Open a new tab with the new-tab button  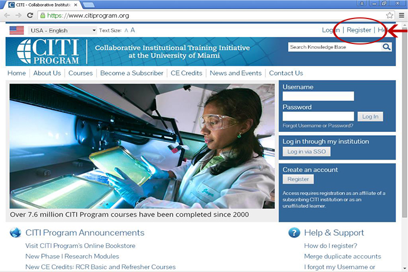click(x=89, y=5)
